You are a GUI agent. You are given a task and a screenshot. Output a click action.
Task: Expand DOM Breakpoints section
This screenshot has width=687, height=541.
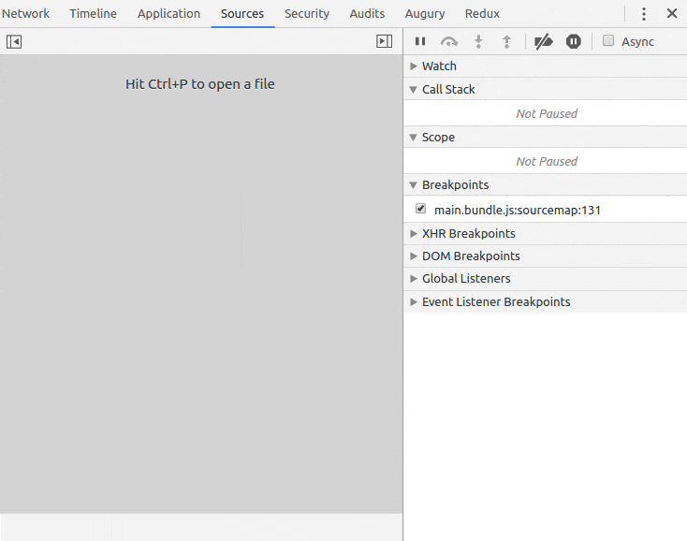pyautogui.click(x=545, y=256)
